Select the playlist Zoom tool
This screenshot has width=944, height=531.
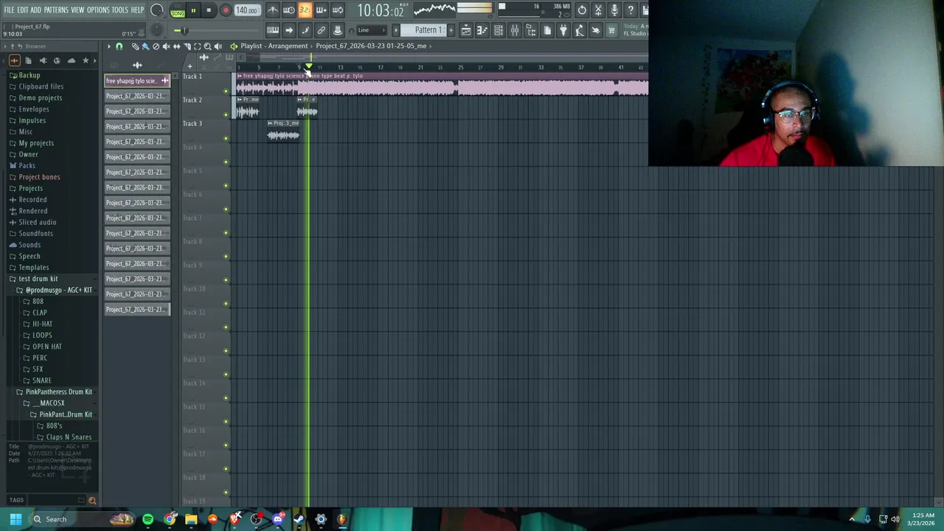click(207, 46)
